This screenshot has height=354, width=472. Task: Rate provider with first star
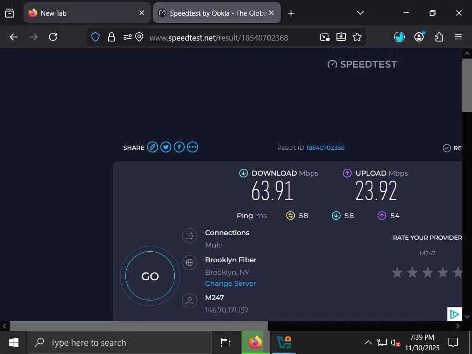[397, 272]
